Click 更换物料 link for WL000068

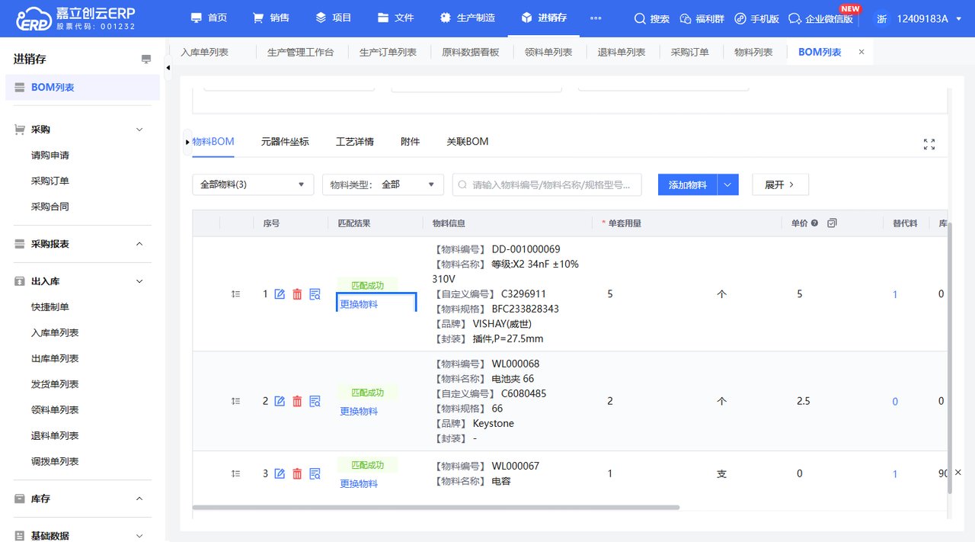pyautogui.click(x=359, y=412)
